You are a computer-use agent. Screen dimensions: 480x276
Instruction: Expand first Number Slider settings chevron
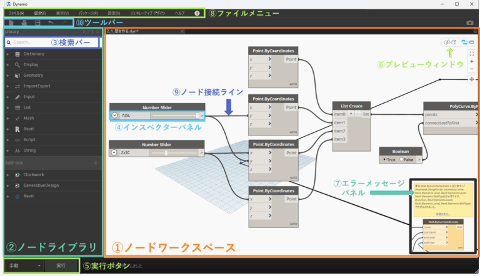point(114,116)
